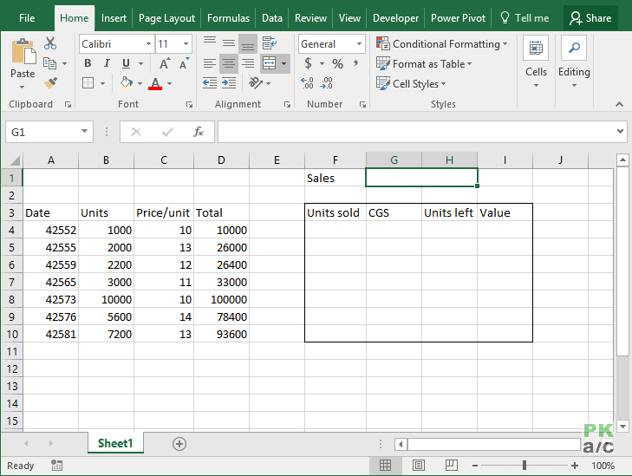
Task: Open the Name Box dropdown arrow
Action: click(x=84, y=131)
